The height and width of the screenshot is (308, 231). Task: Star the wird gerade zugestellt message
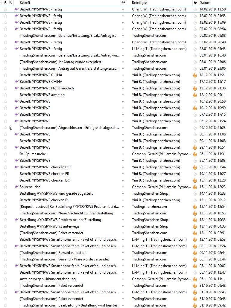click(x=5, y=193)
